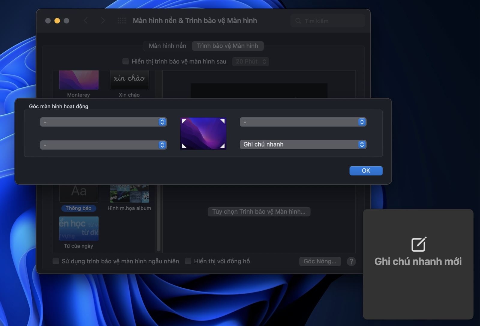Click the search magnifier icon

298,21
